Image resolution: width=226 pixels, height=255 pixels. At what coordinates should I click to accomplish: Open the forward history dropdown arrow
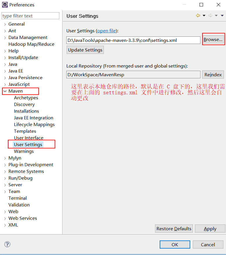coord(216,16)
